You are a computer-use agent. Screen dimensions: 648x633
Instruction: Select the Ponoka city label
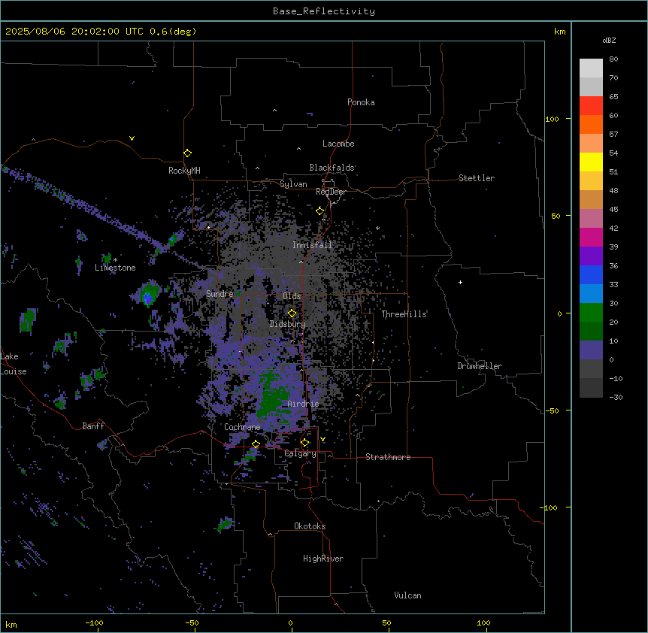coord(361,102)
